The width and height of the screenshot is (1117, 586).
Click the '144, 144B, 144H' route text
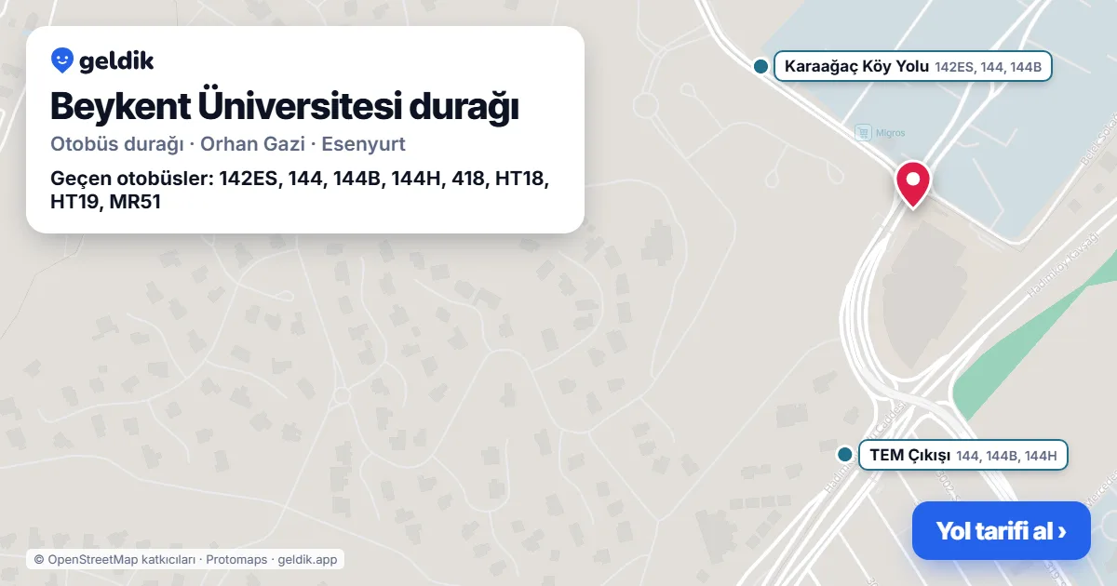tap(1006, 456)
